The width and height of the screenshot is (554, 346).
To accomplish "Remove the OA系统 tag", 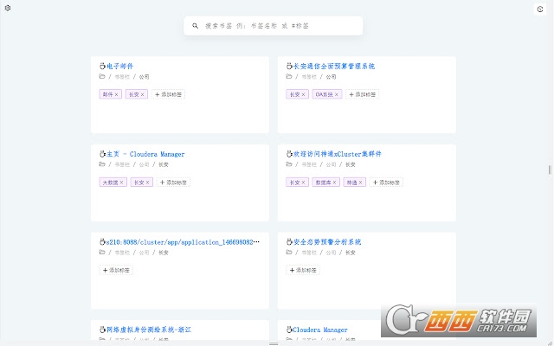I will [x=337, y=94].
